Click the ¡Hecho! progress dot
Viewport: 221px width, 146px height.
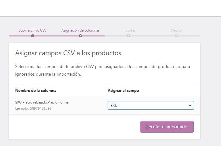click(x=176, y=36)
